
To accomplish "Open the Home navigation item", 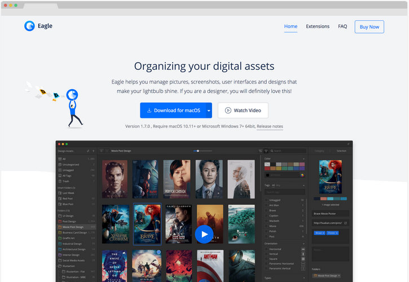I will coord(291,27).
